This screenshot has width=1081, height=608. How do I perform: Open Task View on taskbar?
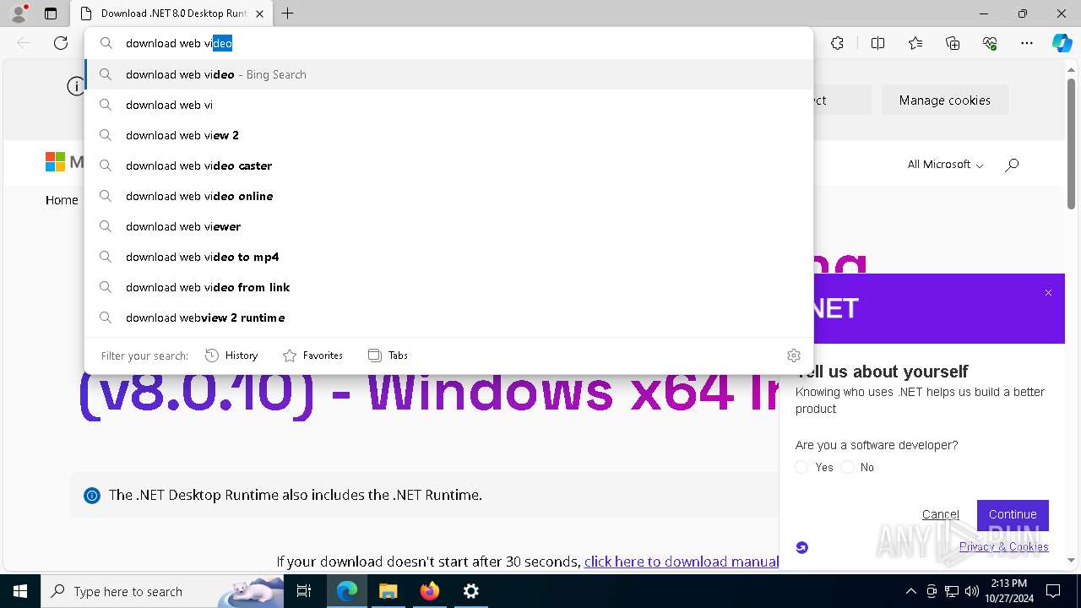[304, 591]
